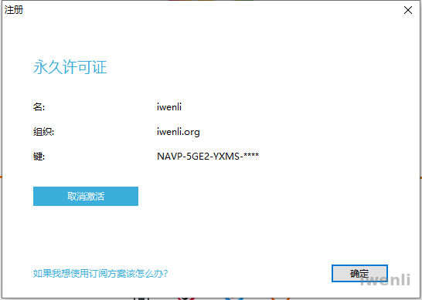
Task: Click the 注册 window title
Action: pyautogui.click(x=14, y=10)
